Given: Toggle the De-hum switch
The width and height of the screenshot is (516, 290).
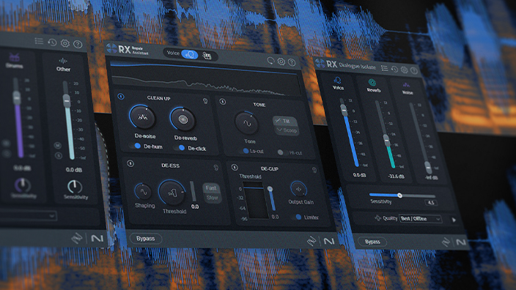Looking at the screenshot, I should 136,146.
